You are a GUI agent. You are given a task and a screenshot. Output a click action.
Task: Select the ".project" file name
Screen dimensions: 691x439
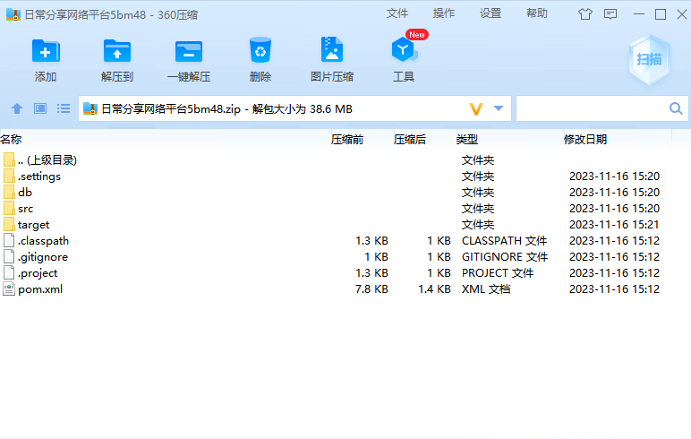(38, 273)
